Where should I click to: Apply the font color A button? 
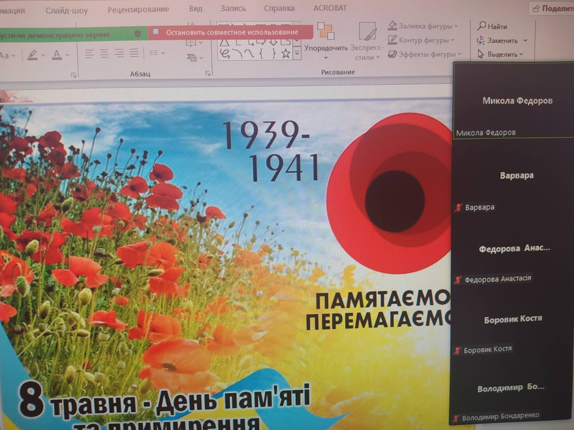[x=56, y=55]
